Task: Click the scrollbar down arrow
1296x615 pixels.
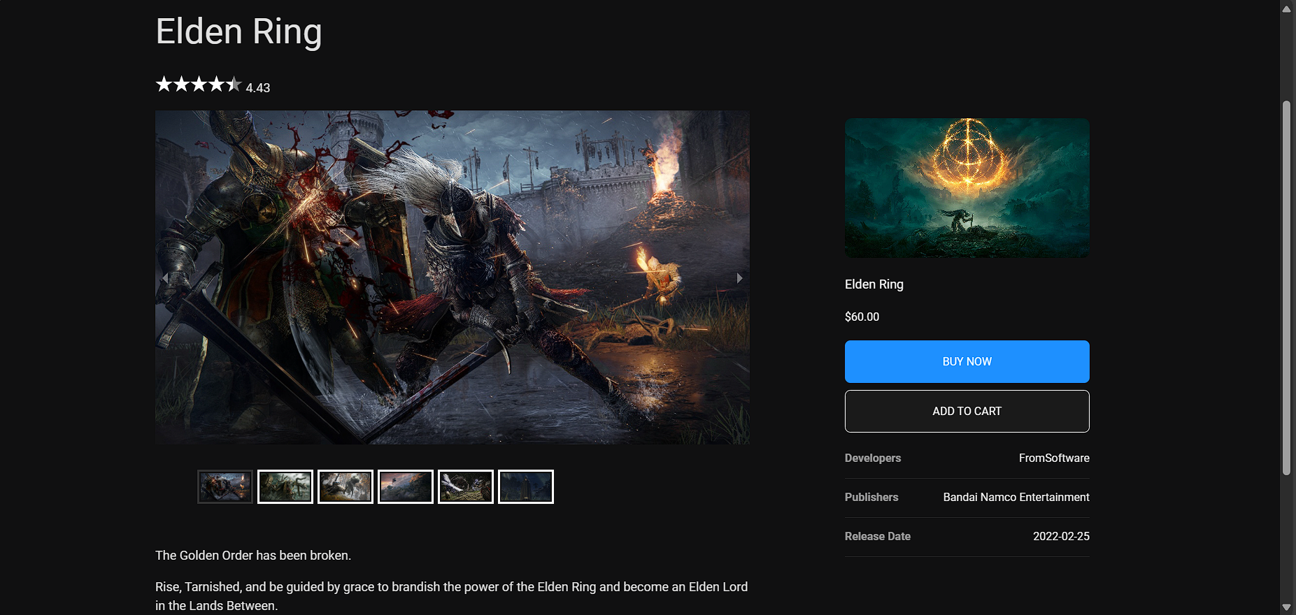Action: click(1286, 607)
